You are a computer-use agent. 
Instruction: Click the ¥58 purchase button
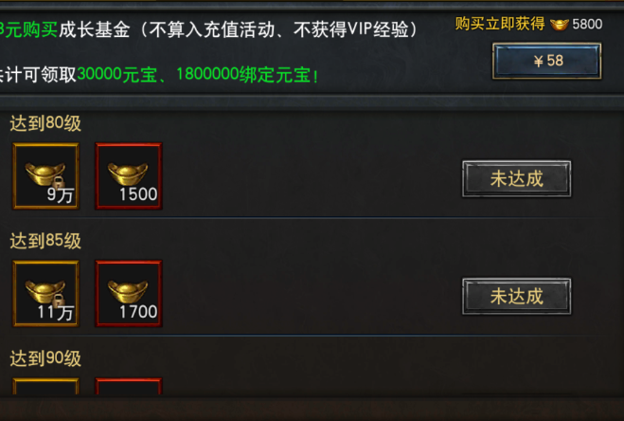[x=546, y=61]
